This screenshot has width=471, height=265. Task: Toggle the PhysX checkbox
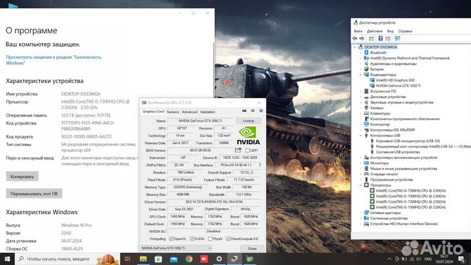210,239
